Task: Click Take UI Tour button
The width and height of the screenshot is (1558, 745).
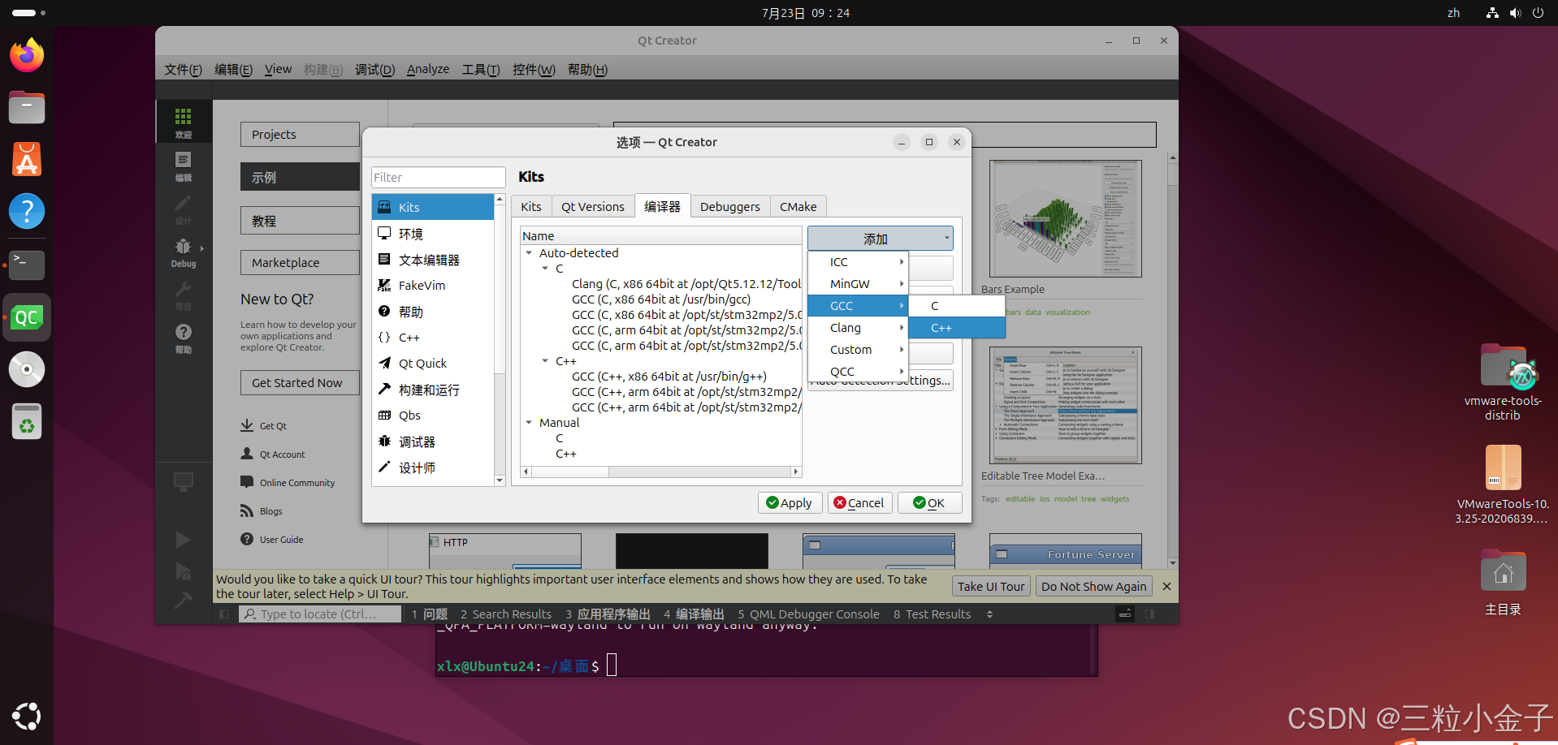Action: (x=991, y=586)
